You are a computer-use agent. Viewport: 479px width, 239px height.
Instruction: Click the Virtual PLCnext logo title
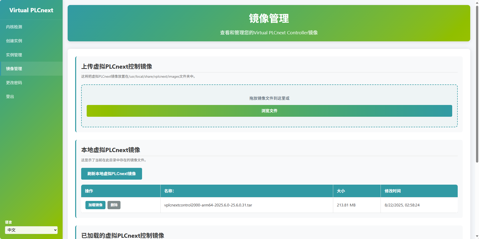[31, 10]
